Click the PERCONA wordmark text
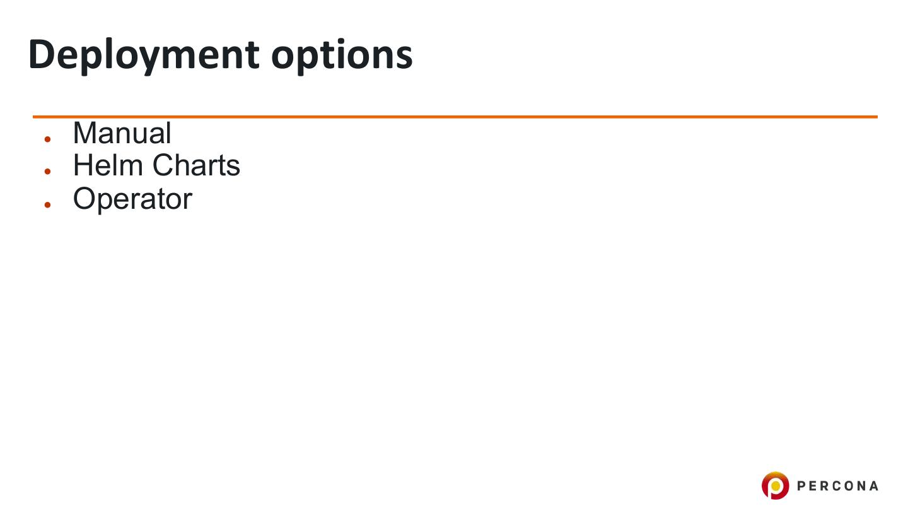 [x=837, y=486]
